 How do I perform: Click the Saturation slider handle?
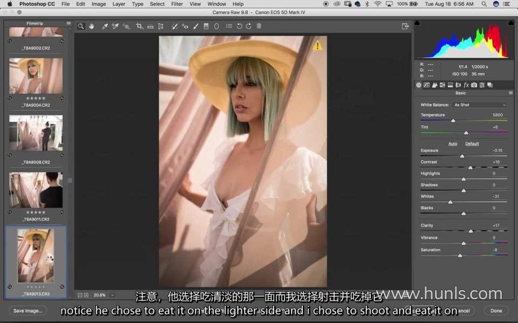click(460, 256)
